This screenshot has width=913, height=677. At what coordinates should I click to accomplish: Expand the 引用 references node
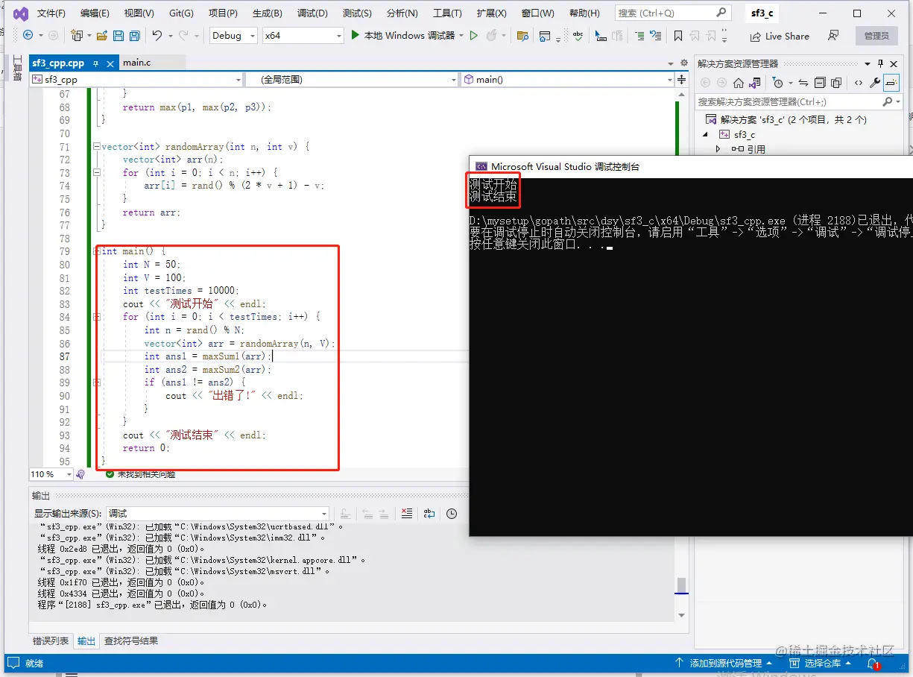(x=718, y=149)
